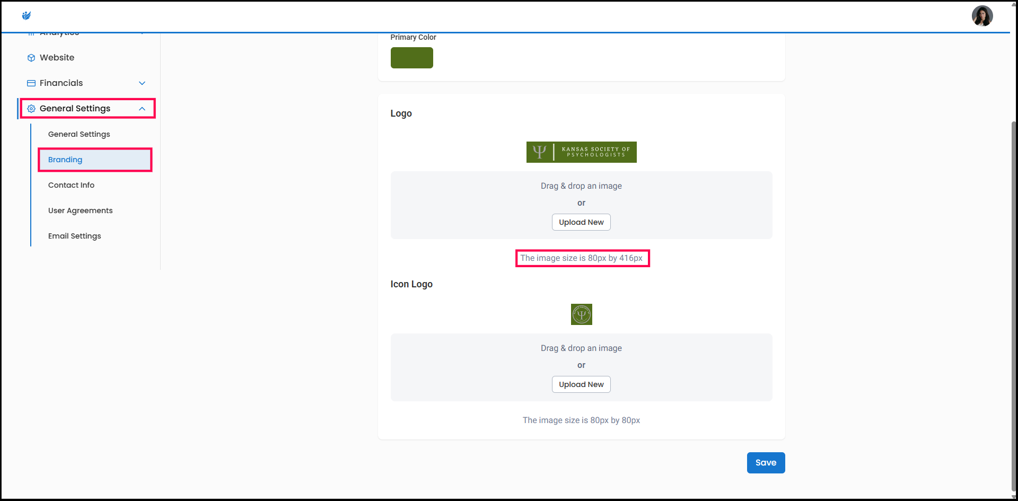The width and height of the screenshot is (1018, 501).
Task: Click Upload New under Icon Logo
Action: point(581,384)
